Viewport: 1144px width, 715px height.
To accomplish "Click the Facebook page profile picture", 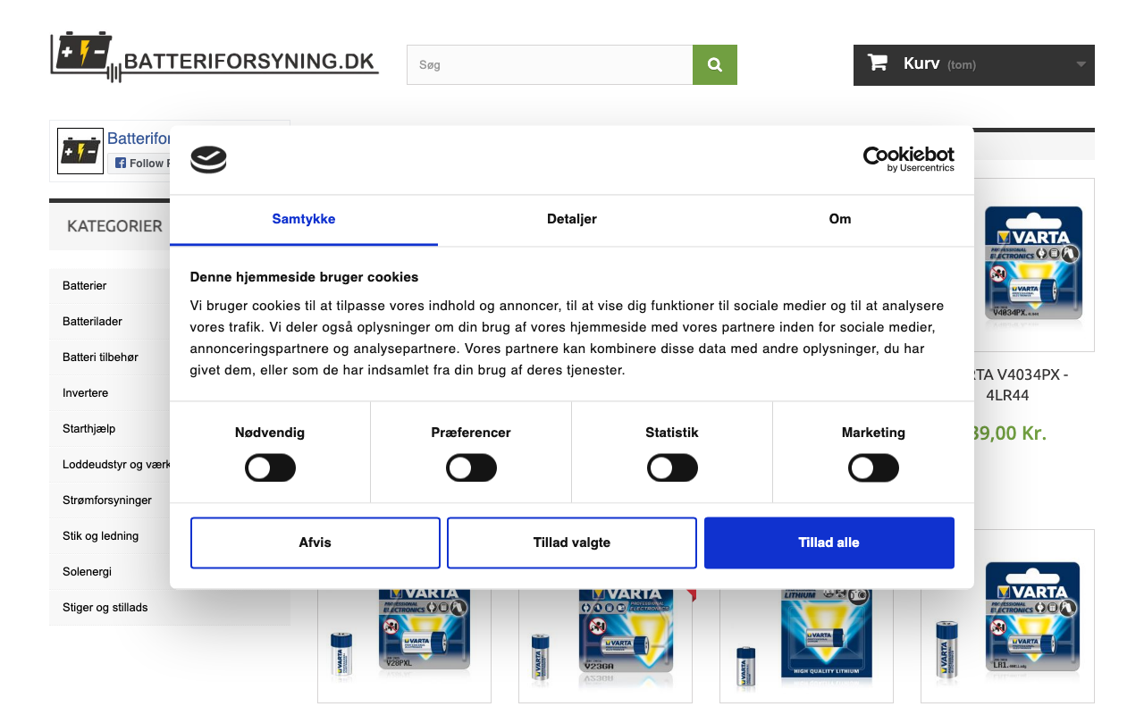I will click(80, 151).
